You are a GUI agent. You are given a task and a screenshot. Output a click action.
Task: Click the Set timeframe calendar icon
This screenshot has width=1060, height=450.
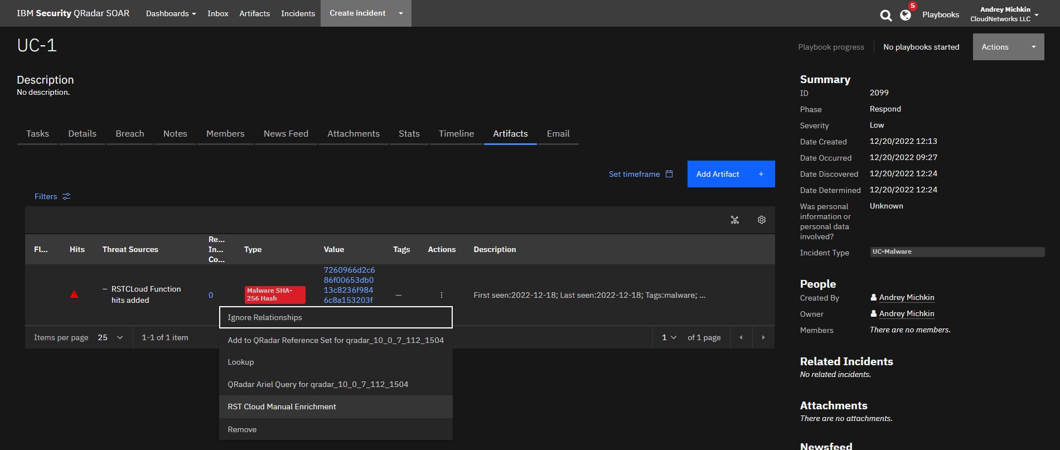coord(669,174)
